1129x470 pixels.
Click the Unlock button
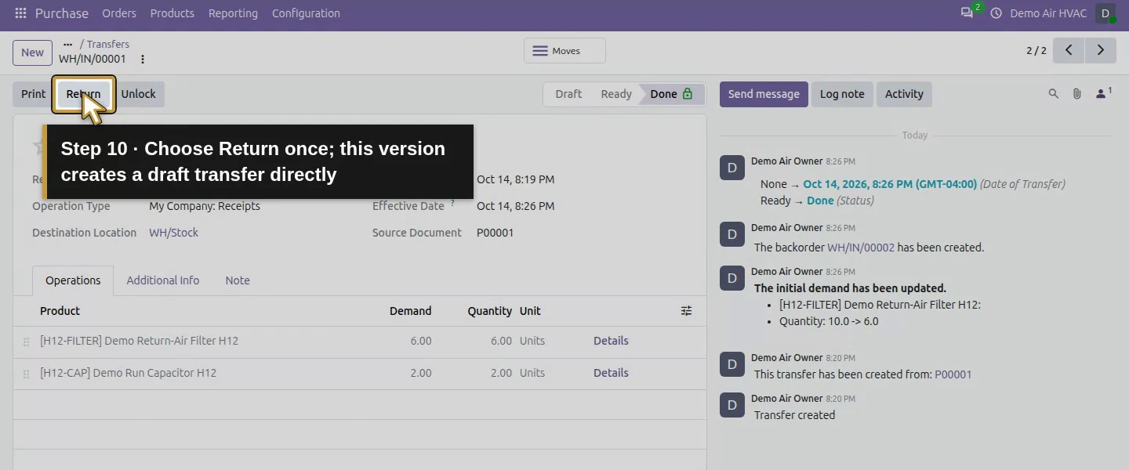click(x=138, y=94)
